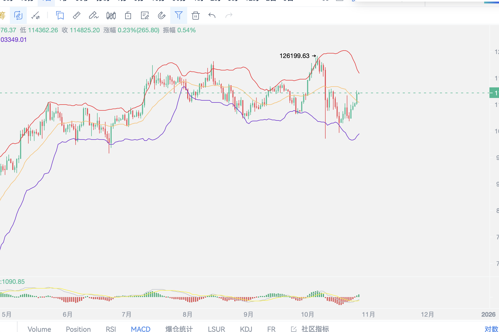Toggle the highlighted edit-sync drawing button
The width and height of the screenshot is (499, 332).
[18, 16]
